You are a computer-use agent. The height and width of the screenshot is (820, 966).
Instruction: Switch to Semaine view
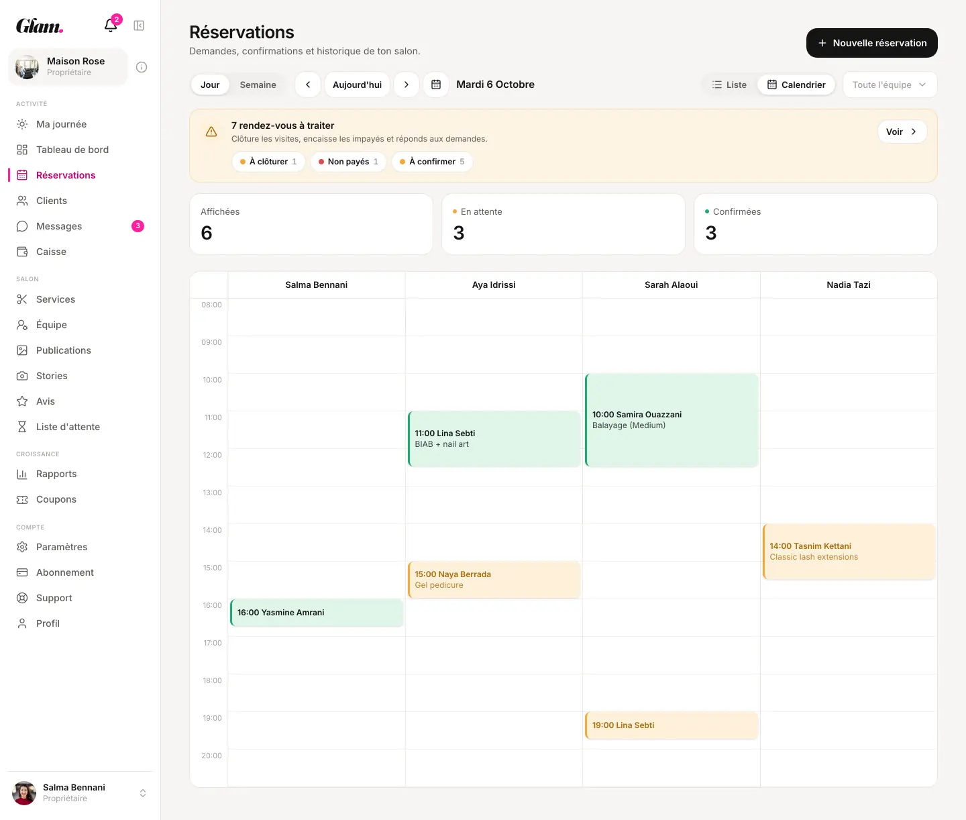pos(258,85)
